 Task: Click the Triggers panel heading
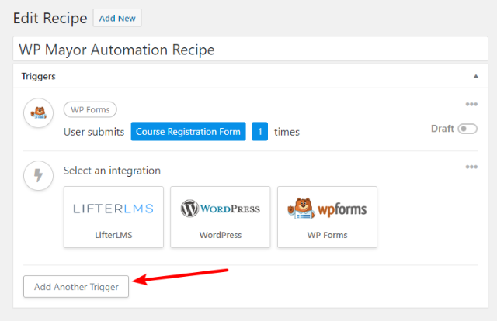click(38, 76)
